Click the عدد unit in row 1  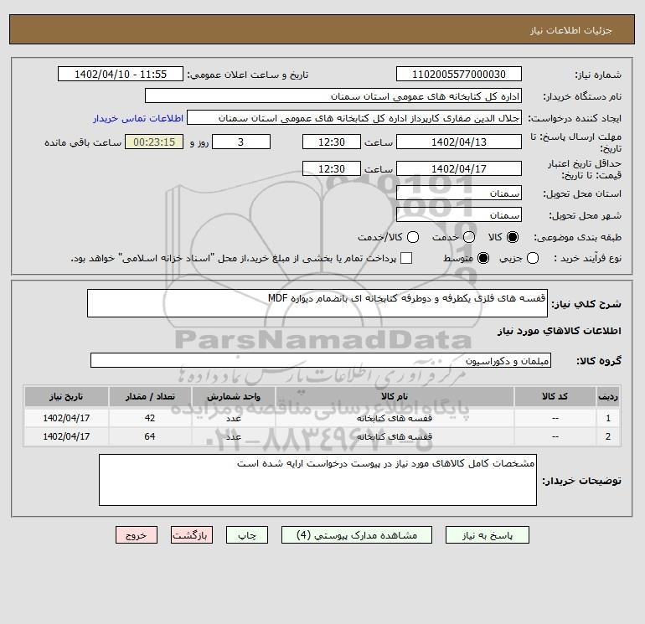(x=234, y=418)
